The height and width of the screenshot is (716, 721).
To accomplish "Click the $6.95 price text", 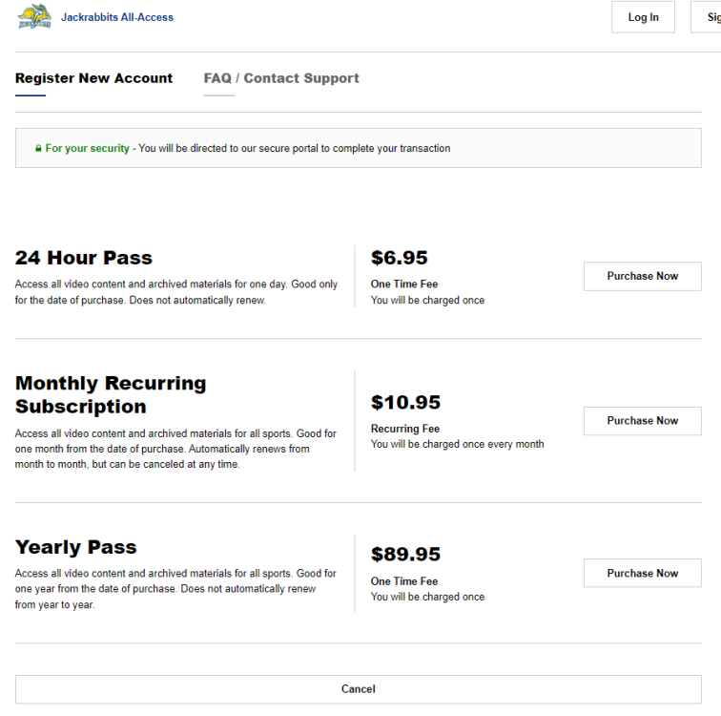I will (x=399, y=258).
